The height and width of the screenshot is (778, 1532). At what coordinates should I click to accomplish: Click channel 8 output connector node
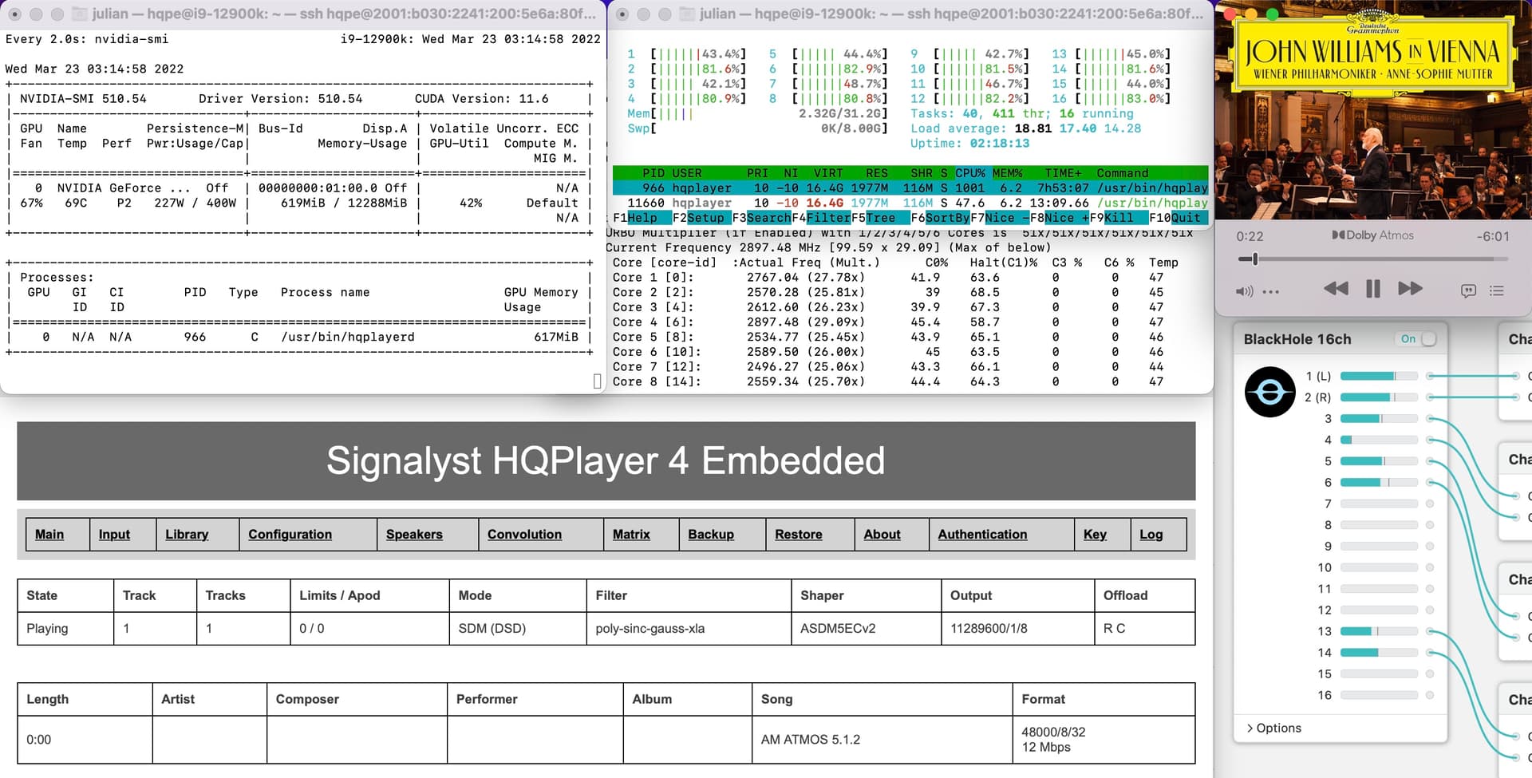pos(1430,525)
